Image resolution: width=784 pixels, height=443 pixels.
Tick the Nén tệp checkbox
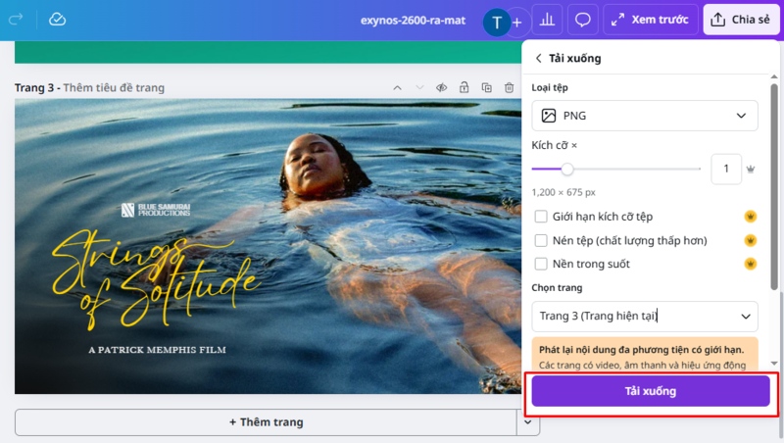[541, 240]
